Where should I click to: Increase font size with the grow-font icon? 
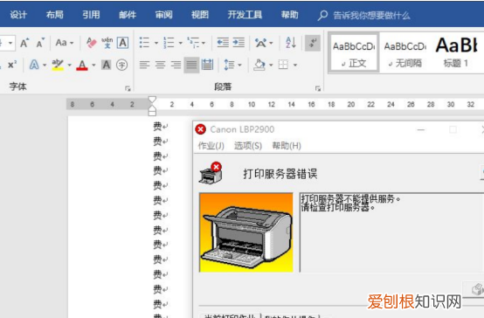[24, 43]
